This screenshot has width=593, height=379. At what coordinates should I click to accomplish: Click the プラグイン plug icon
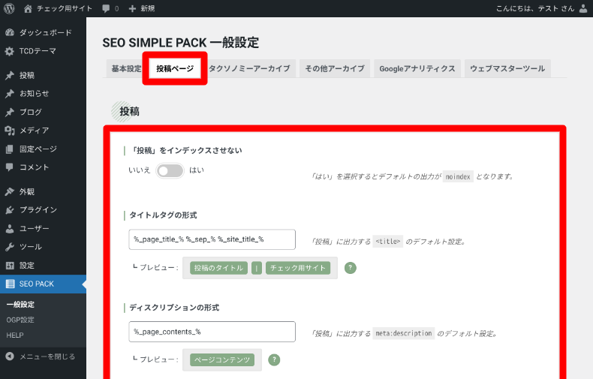(x=10, y=210)
